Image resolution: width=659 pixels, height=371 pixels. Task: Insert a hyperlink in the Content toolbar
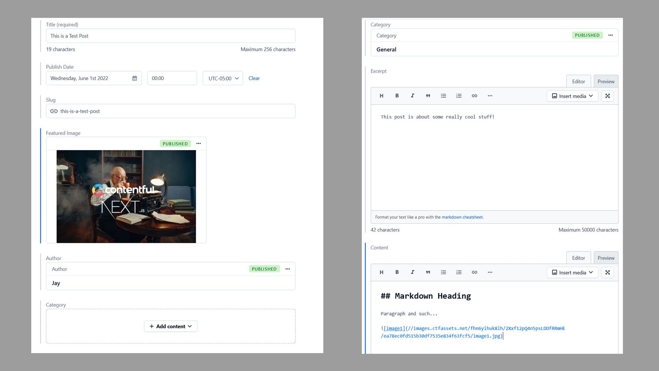pyautogui.click(x=474, y=272)
